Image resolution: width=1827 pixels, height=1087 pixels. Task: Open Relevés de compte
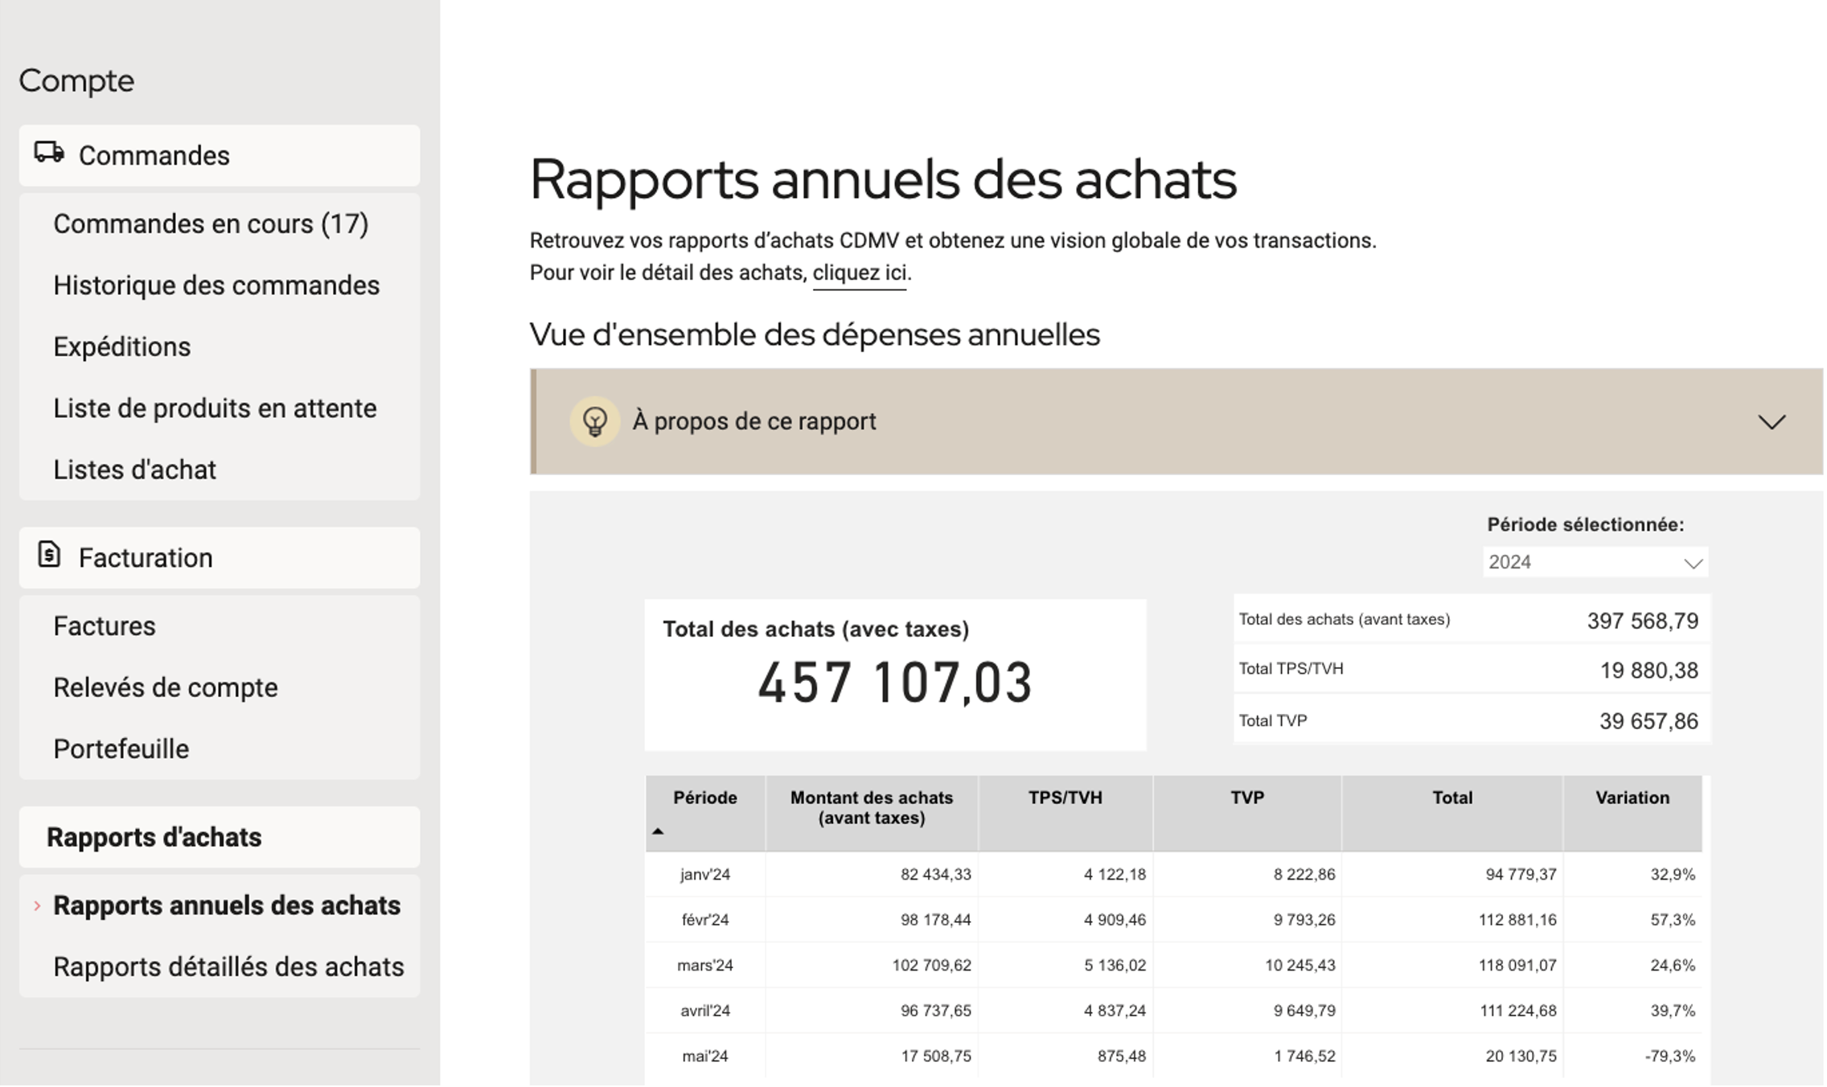point(166,687)
